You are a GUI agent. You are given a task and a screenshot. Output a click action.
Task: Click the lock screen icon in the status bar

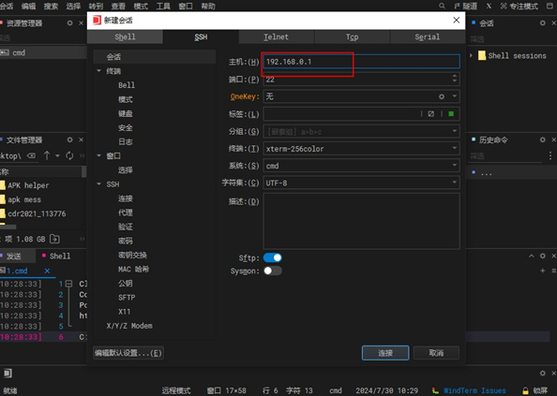(525, 390)
